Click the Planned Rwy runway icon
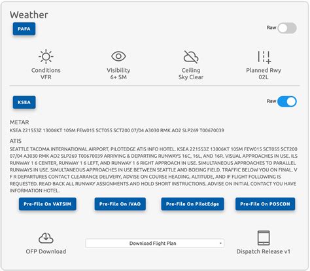Viewport: 310px width, 271px height. tap(264, 57)
